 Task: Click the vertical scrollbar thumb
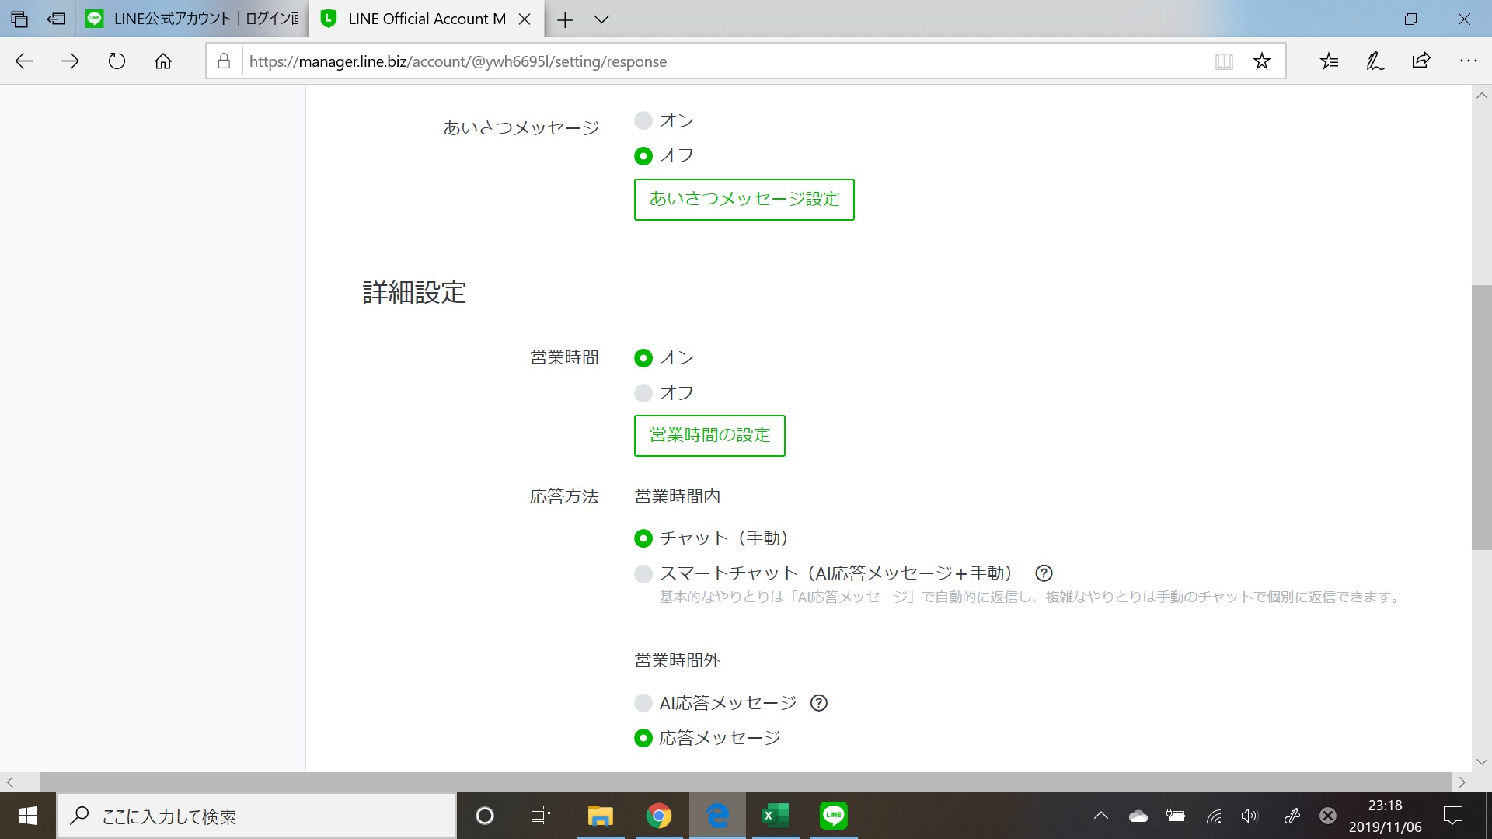tap(1482, 418)
